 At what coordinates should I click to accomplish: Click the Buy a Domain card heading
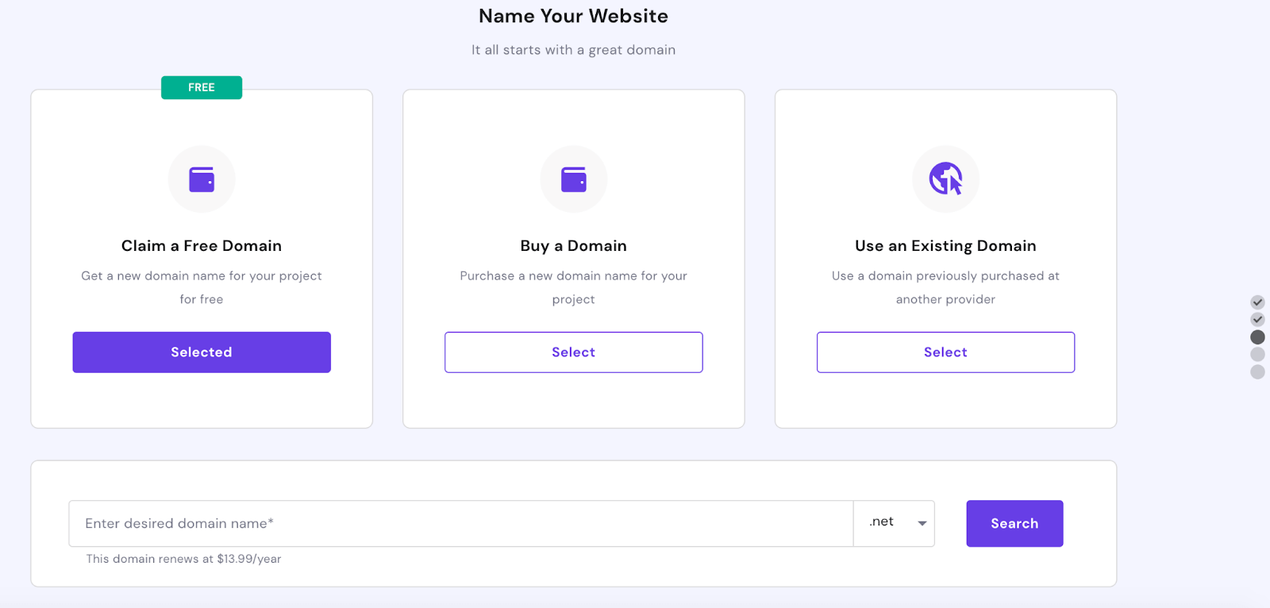(574, 246)
